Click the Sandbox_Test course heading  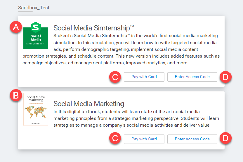(33, 8)
